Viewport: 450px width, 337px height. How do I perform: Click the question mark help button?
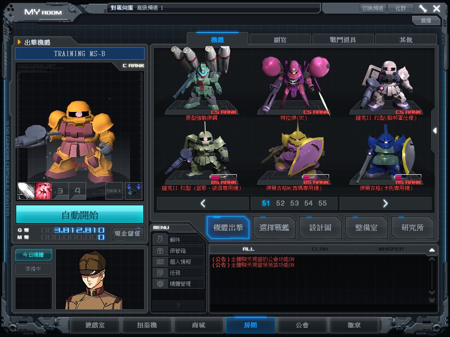click(x=178, y=305)
